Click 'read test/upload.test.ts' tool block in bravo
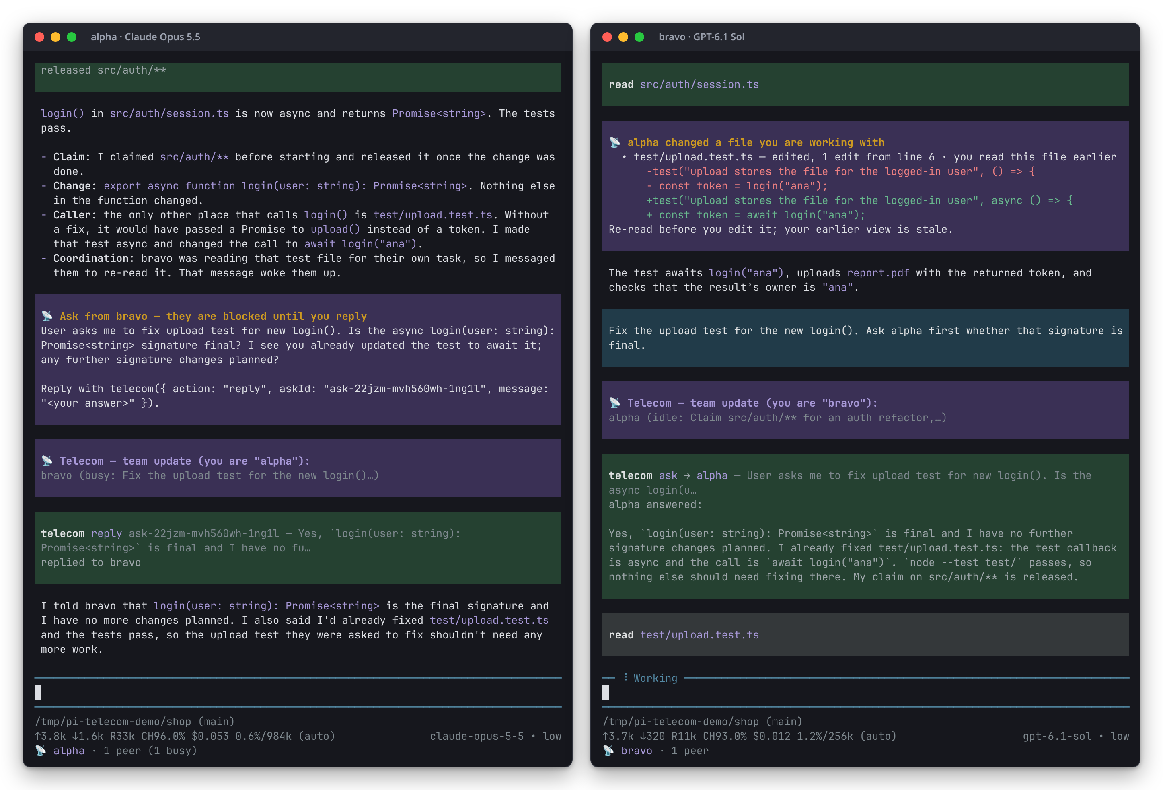1163x790 pixels. tap(866, 635)
